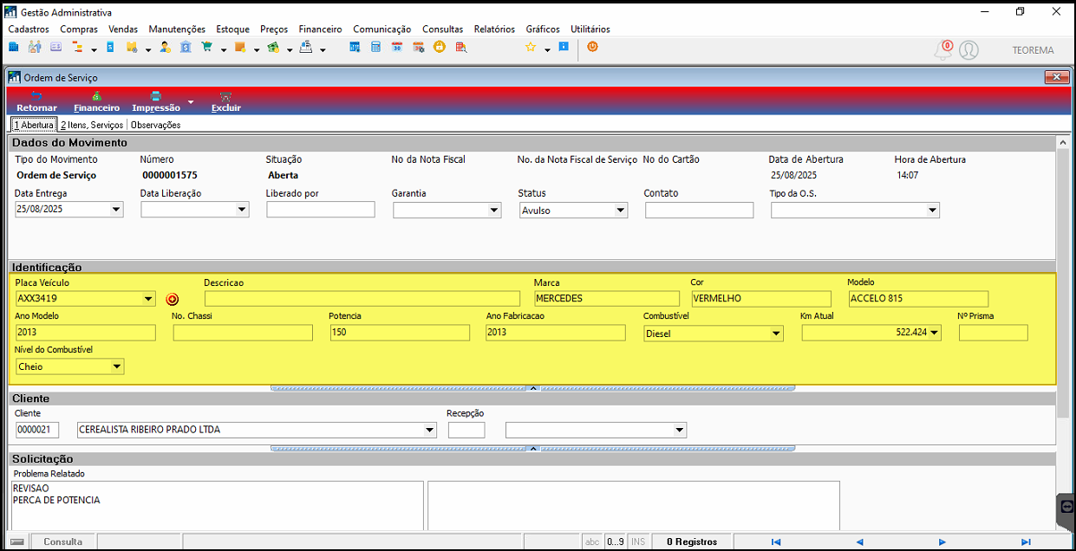The image size is (1076, 551).
Task: Click the red target icon beside Placa Veículo
Action: tap(173, 299)
